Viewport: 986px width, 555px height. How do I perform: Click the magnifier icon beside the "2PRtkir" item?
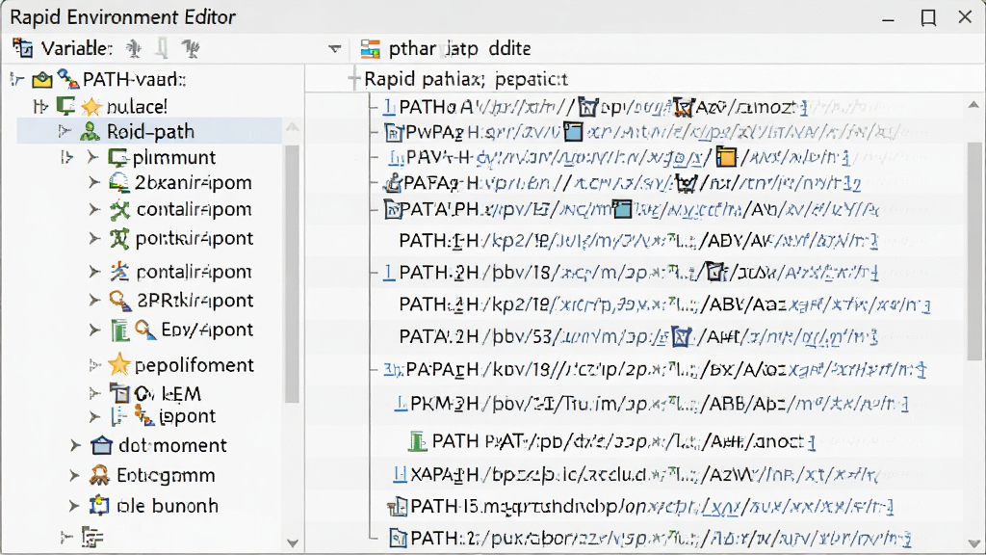pos(119,301)
